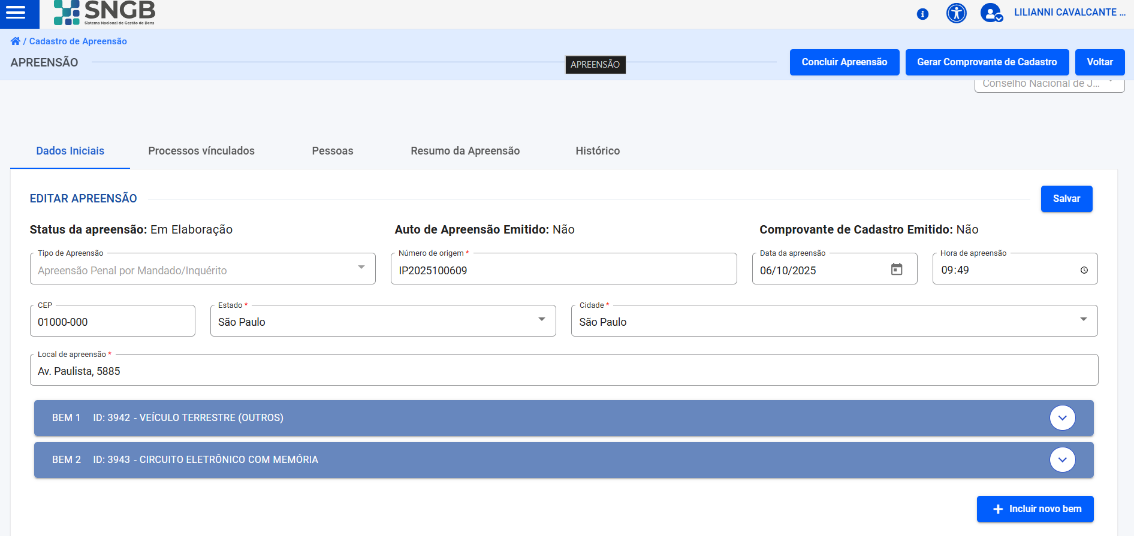The height and width of the screenshot is (536, 1134).
Task: Expand the BEM 2 Circuito Eletrônico panel
Action: click(x=1062, y=460)
